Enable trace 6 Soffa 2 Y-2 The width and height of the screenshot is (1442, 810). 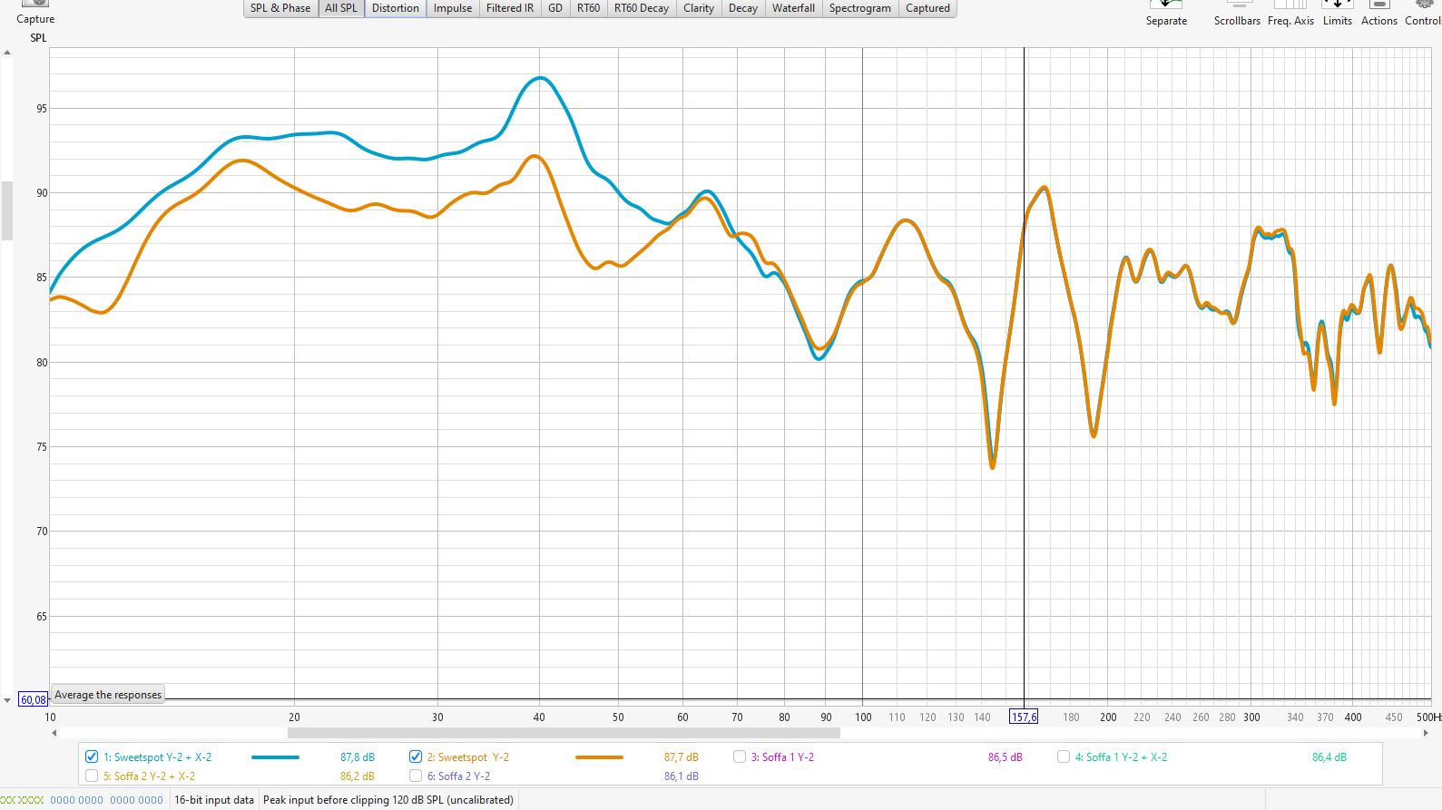click(416, 776)
